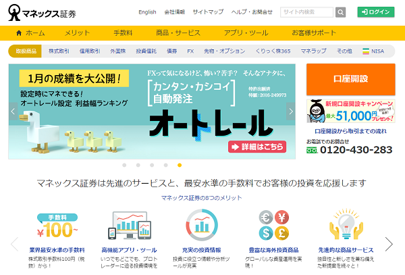Switch site to English
Viewport: 405px width, 275px height.
click(147, 12)
